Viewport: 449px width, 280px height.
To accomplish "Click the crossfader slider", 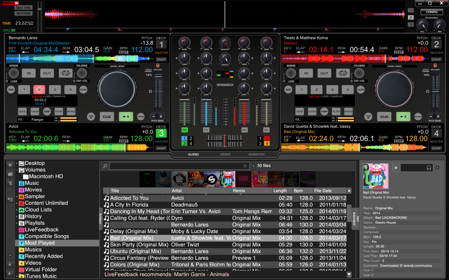I will [x=224, y=141].
